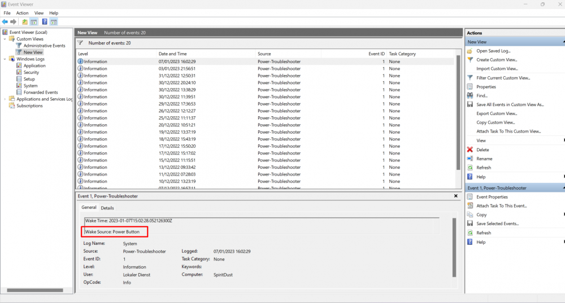Screen dimensions: 565x303
Task: Select the System log in tree
Action: [x=31, y=86]
